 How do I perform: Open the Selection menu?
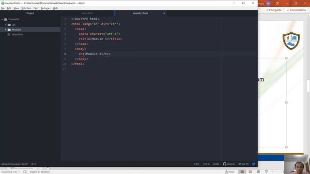point(26,8)
